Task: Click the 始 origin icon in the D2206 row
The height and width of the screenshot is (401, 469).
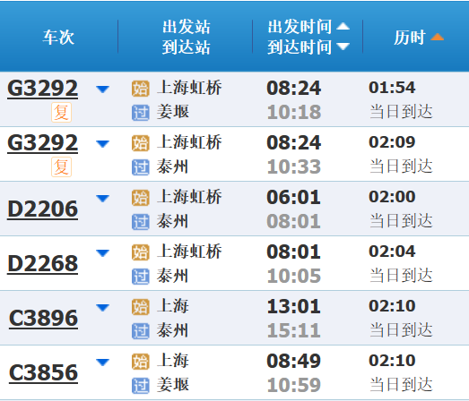Action: (140, 198)
